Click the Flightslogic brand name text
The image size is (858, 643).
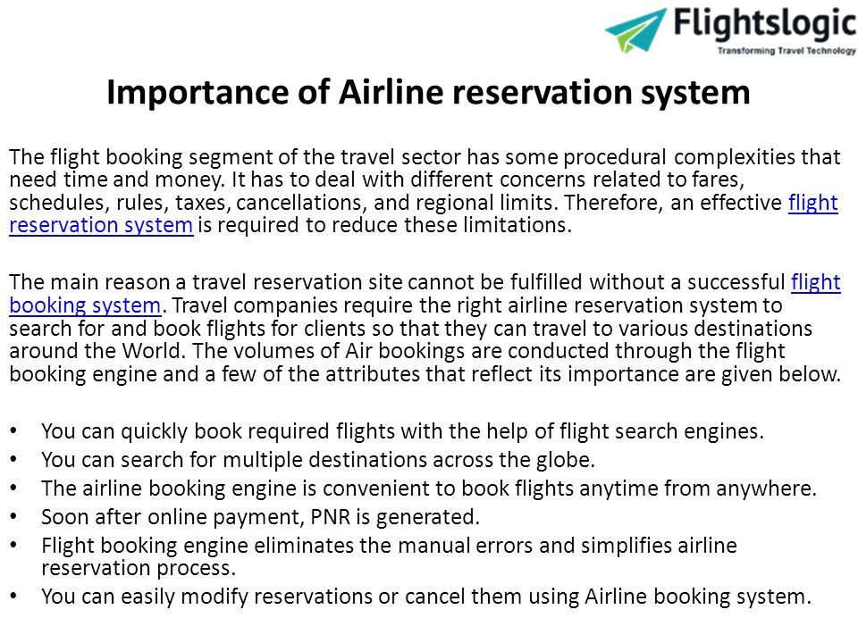point(764,25)
